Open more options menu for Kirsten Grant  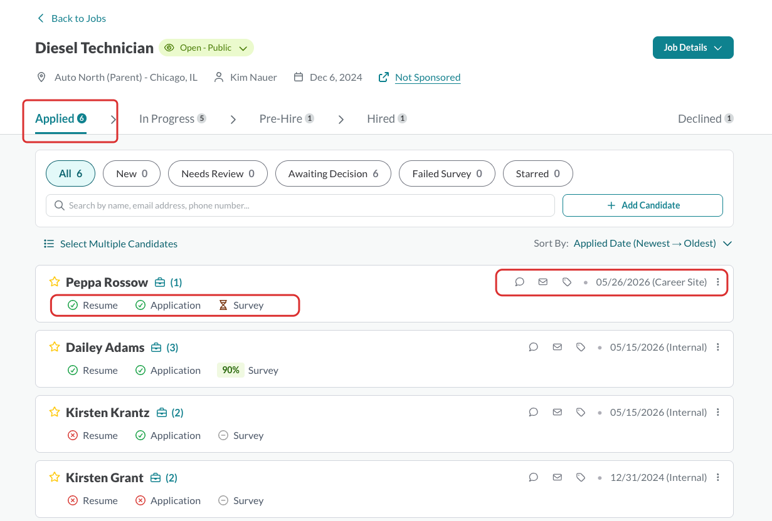coord(718,477)
